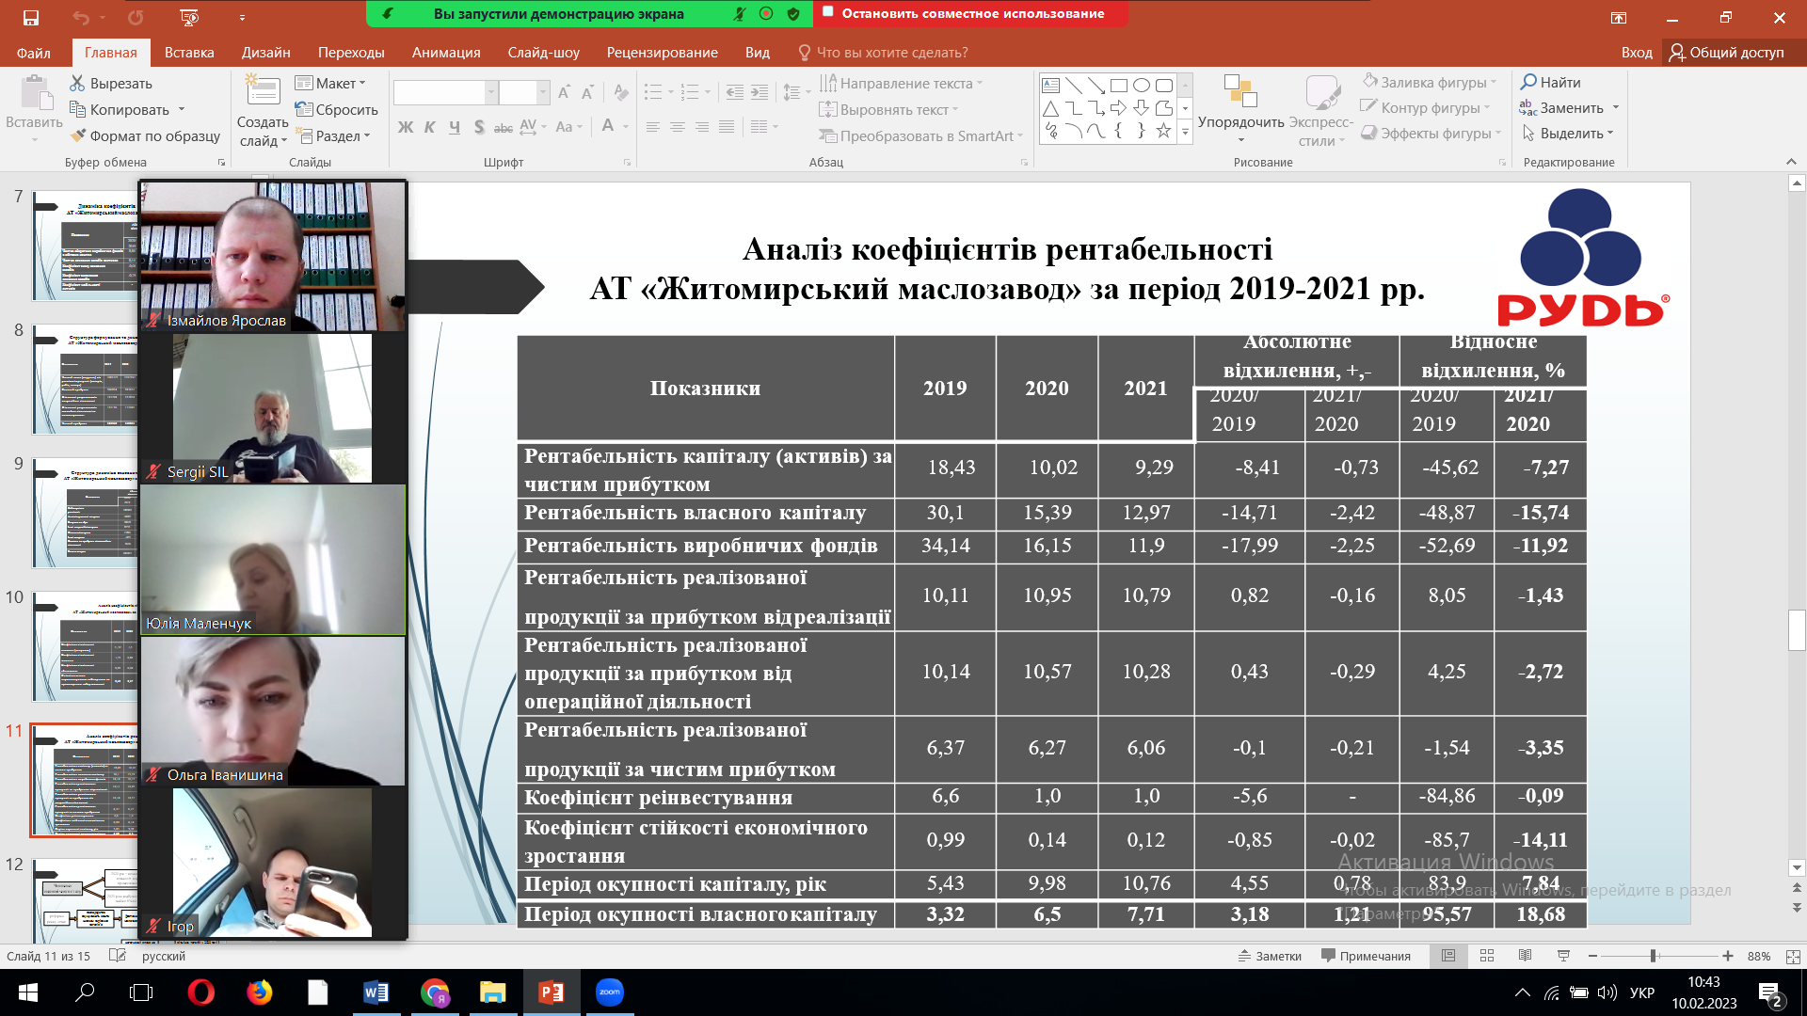Select the oval shape in shapes gallery
This screenshot has height=1016, width=1807.
1141,86
